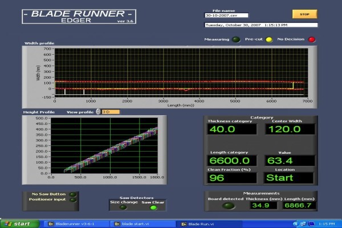The width and height of the screenshot is (342, 228).
Task: Click the system tray network icon
Action: [303, 224]
